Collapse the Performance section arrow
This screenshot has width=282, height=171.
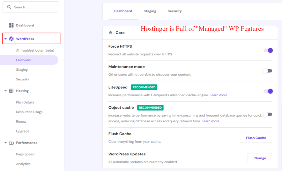click(x=5, y=143)
